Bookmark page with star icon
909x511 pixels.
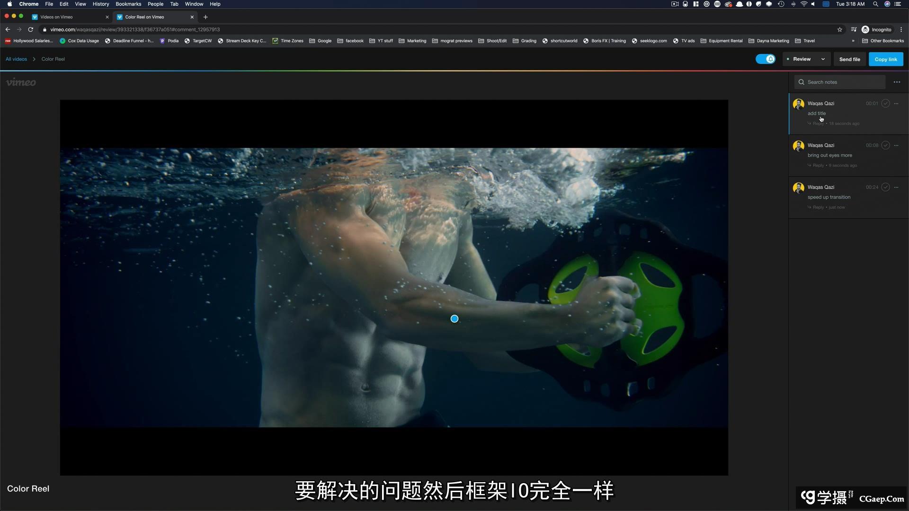[840, 29]
